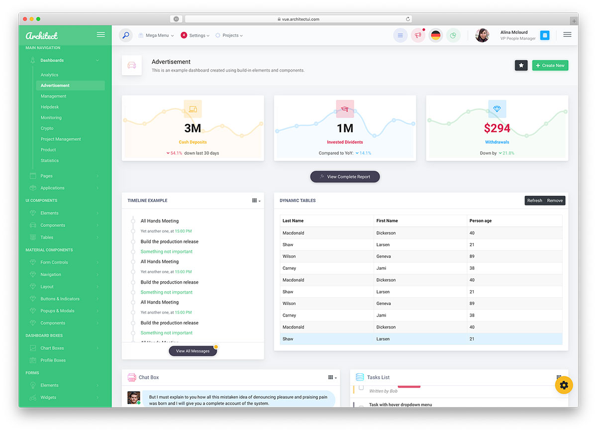Click the Withdrawals diamond icon

point(497,109)
